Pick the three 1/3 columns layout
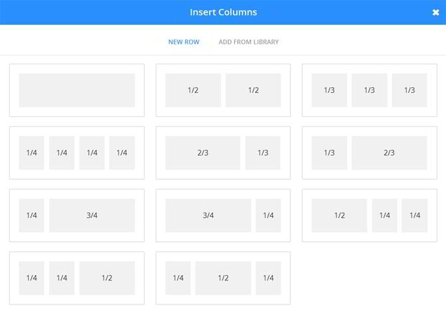446x313 pixels. pos(369,90)
